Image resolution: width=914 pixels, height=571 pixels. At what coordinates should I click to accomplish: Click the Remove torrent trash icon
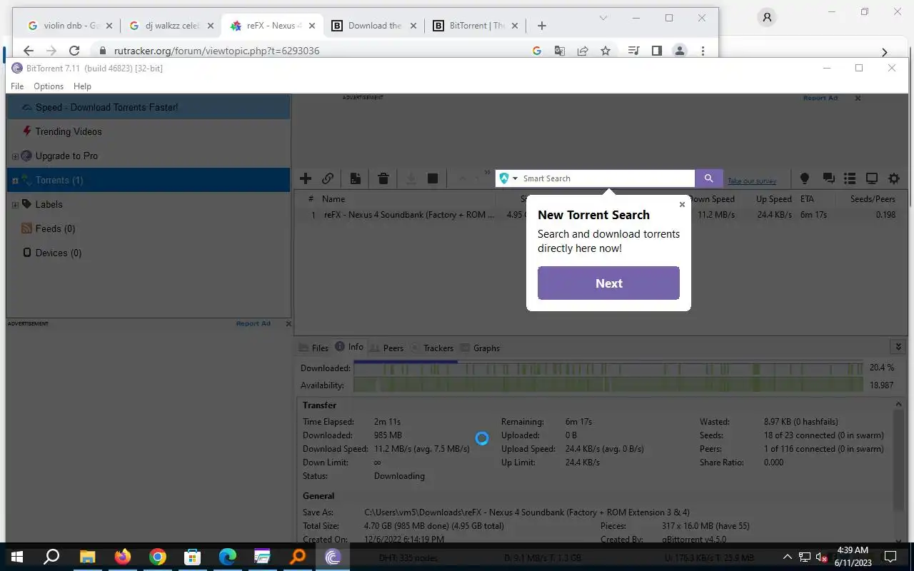383,178
